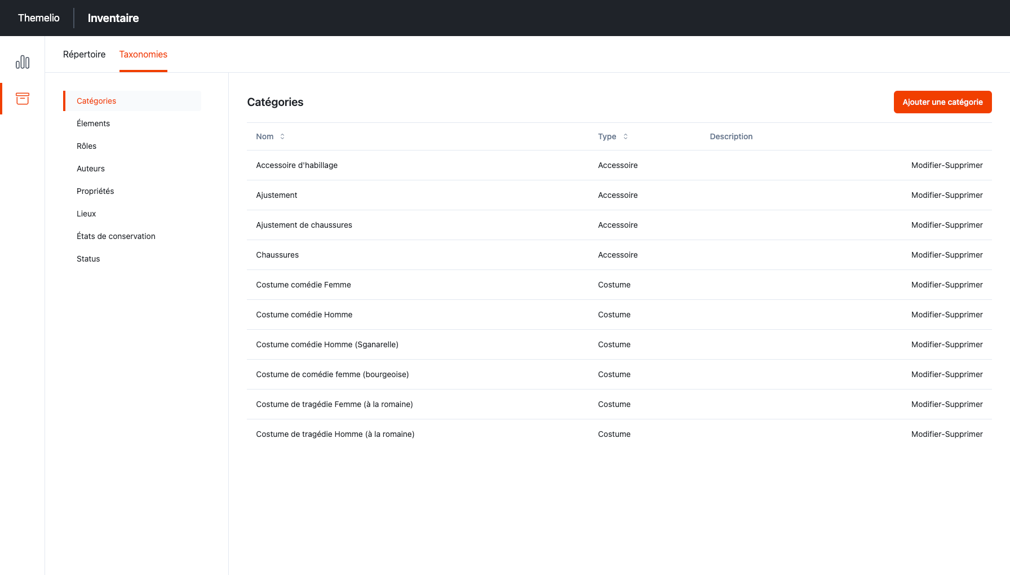Select the Costume comédie Homme (Sganarelle) row
1010x575 pixels.
pos(327,344)
